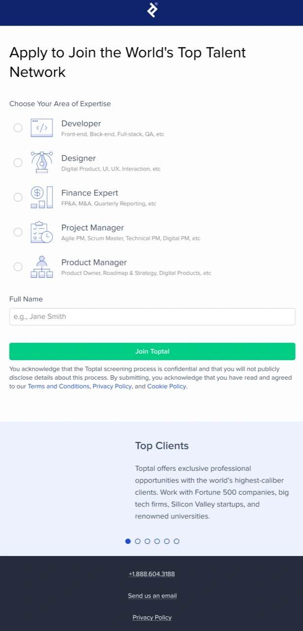Click the Designer pen tool icon
Screen dimensions: 303x631
[x=42, y=162]
